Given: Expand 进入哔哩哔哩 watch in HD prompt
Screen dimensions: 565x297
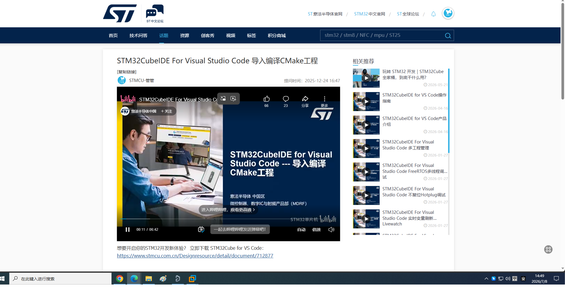Looking at the screenshot, I should tap(228, 210).
